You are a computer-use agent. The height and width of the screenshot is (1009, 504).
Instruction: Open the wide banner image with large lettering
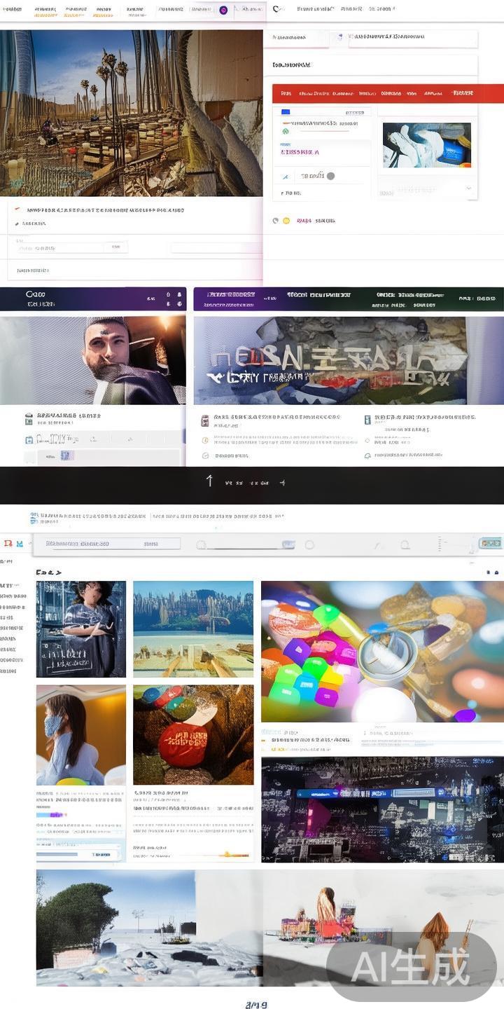330,360
